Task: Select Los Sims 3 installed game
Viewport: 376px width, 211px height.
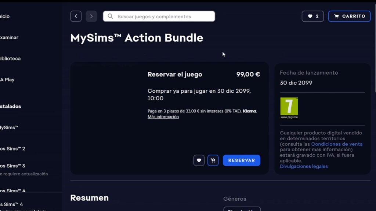Action: click(x=12, y=166)
